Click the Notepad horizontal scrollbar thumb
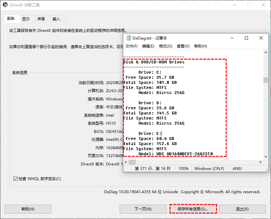Image resolution: width=271 pixels, height=219 pixels. click(x=132, y=162)
